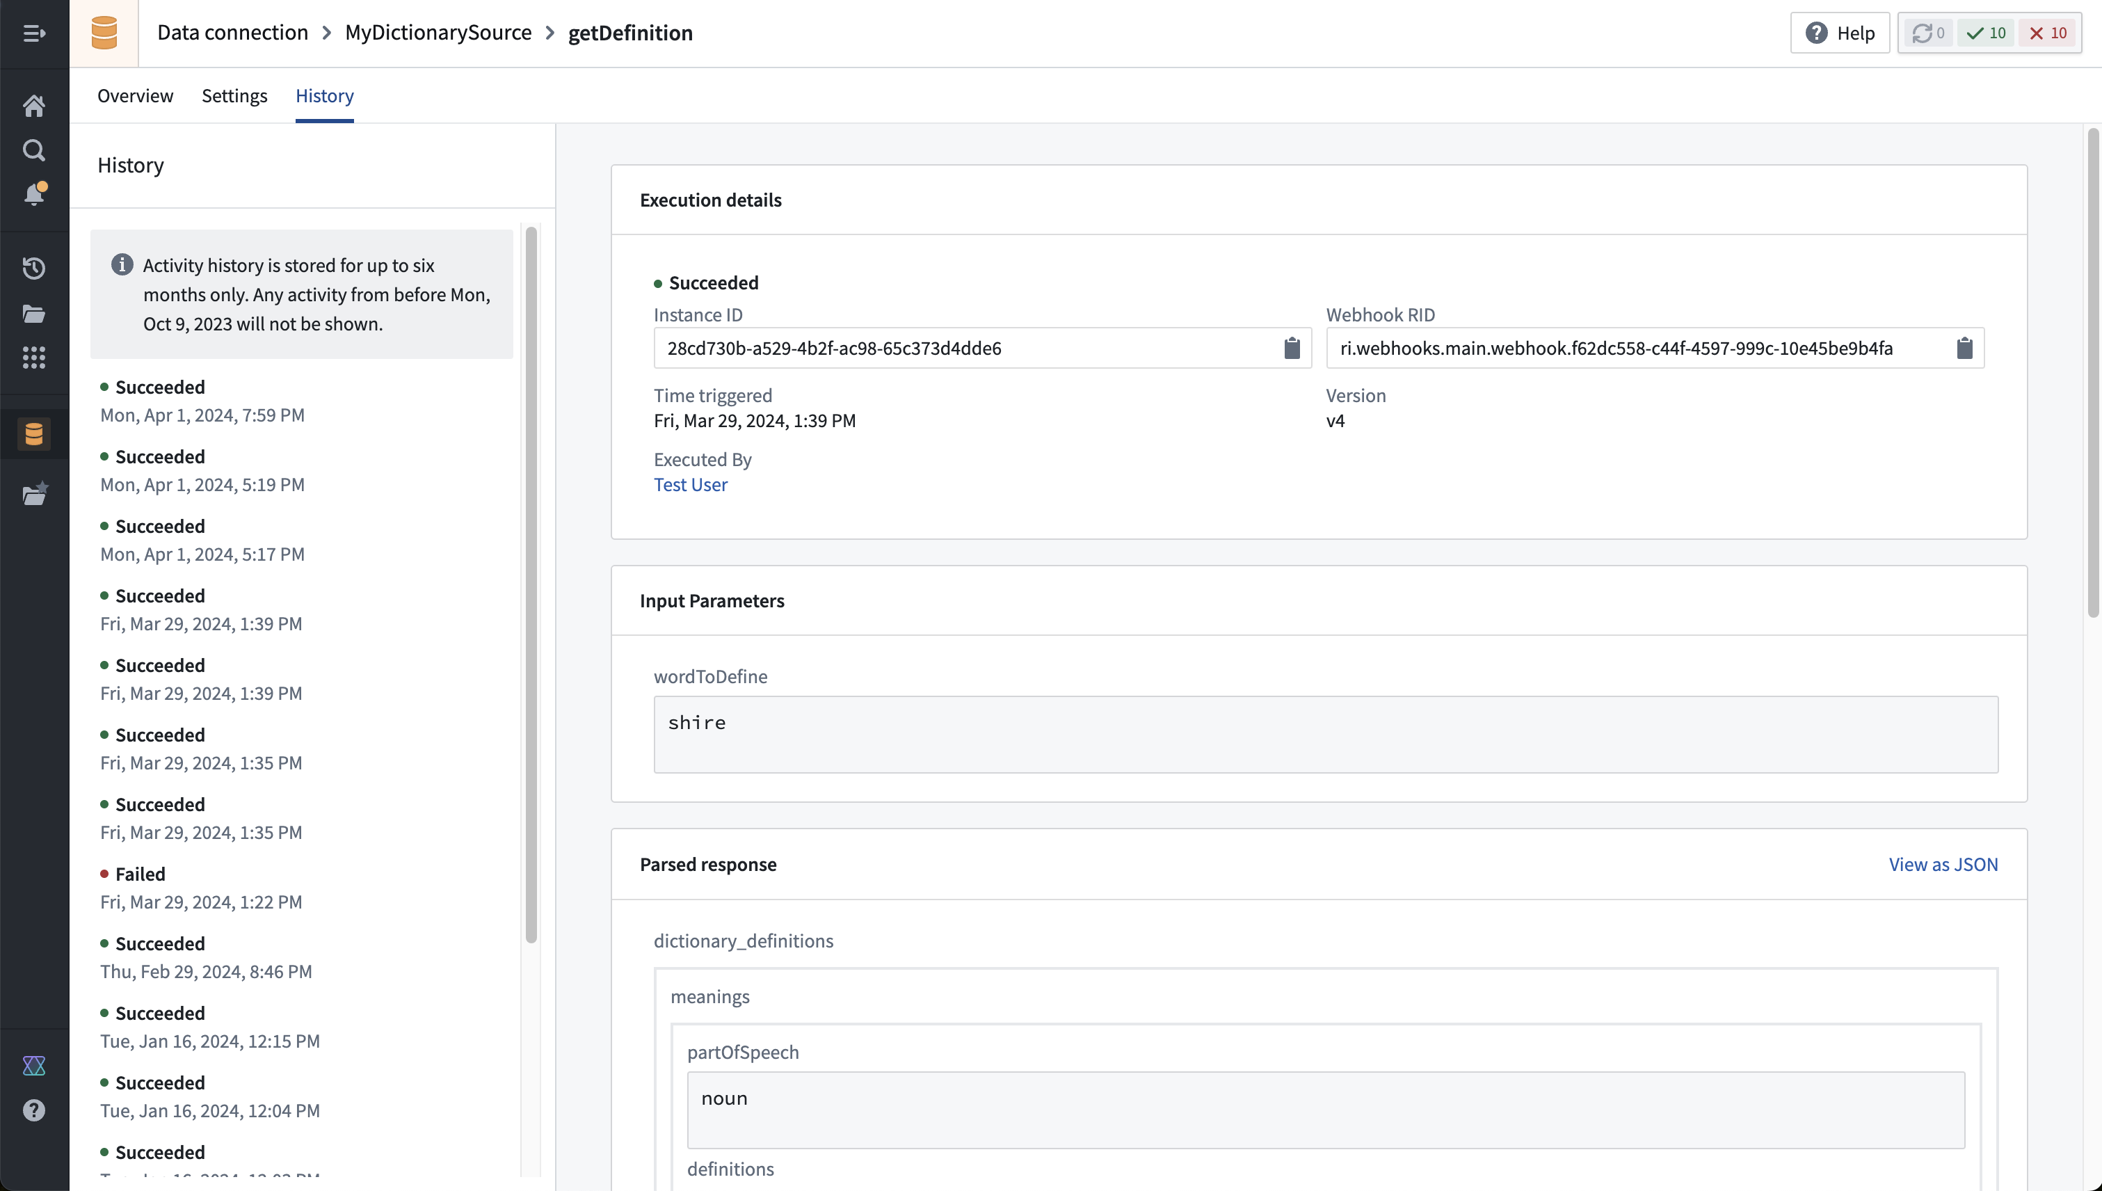
Task: Click View as JSON link
Action: (x=1943, y=864)
